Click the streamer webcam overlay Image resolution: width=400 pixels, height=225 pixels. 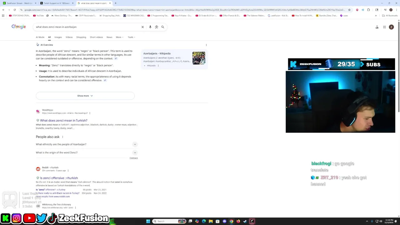340,102
